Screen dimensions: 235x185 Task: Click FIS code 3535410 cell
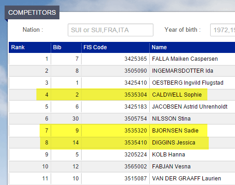click(115, 143)
